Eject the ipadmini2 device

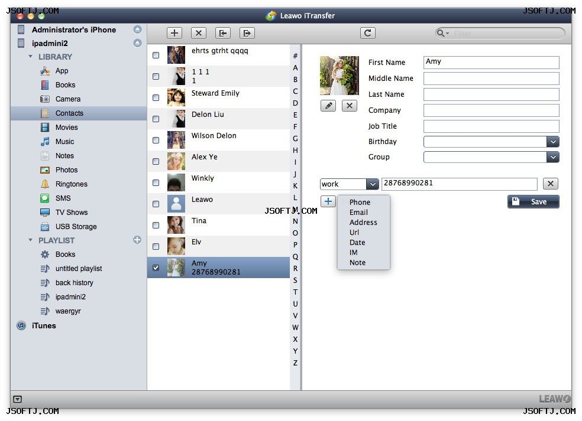pyautogui.click(x=137, y=43)
